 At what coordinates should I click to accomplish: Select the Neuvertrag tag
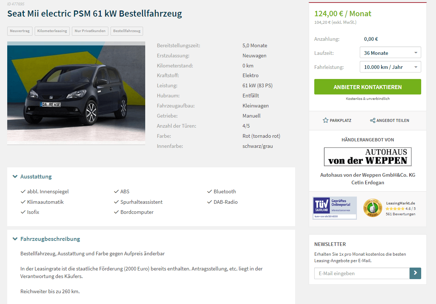[20, 31]
